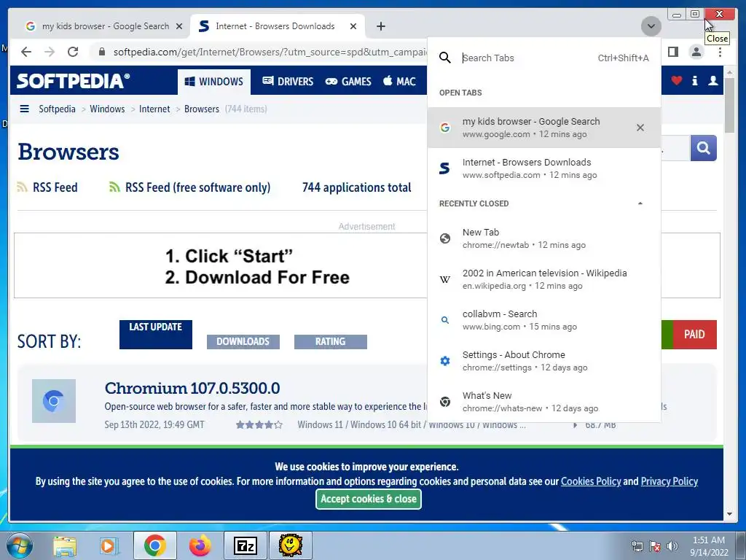Click 'Windows' breadcrumb link
Viewport: 746px width, 560px height.
tap(107, 109)
